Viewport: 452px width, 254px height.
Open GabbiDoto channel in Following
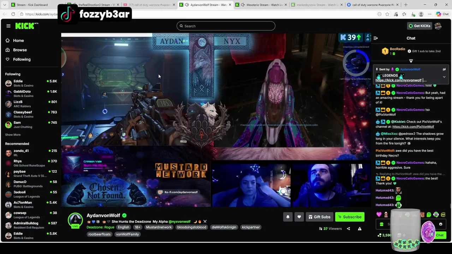[x=31, y=93]
